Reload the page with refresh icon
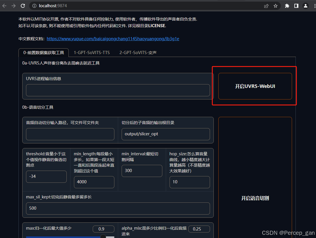316x238 pixels. coord(23,6)
